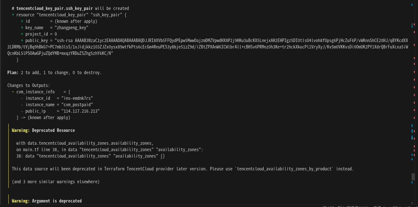Click the tilde before cvm_instance_info
This screenshot has height=207, width=418.
pos(13,92)
